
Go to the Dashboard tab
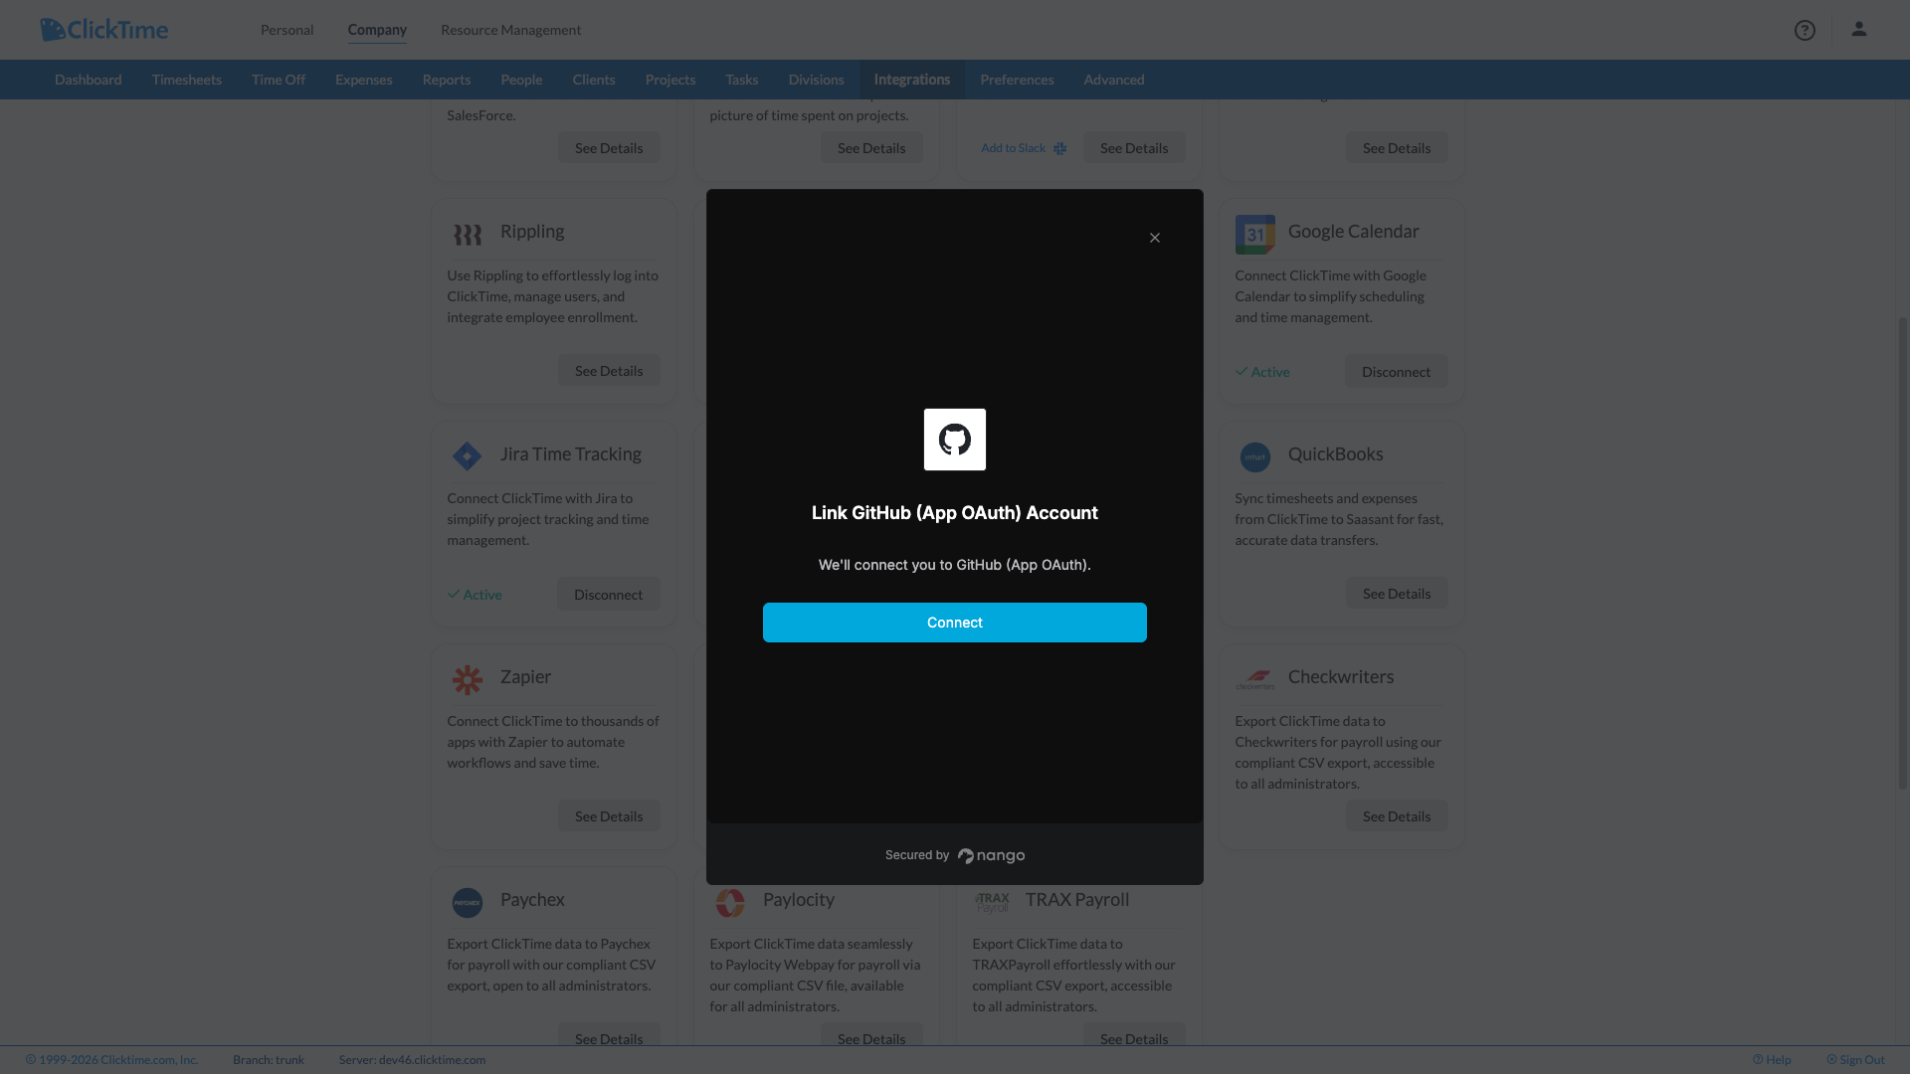(x=89, y=80)
